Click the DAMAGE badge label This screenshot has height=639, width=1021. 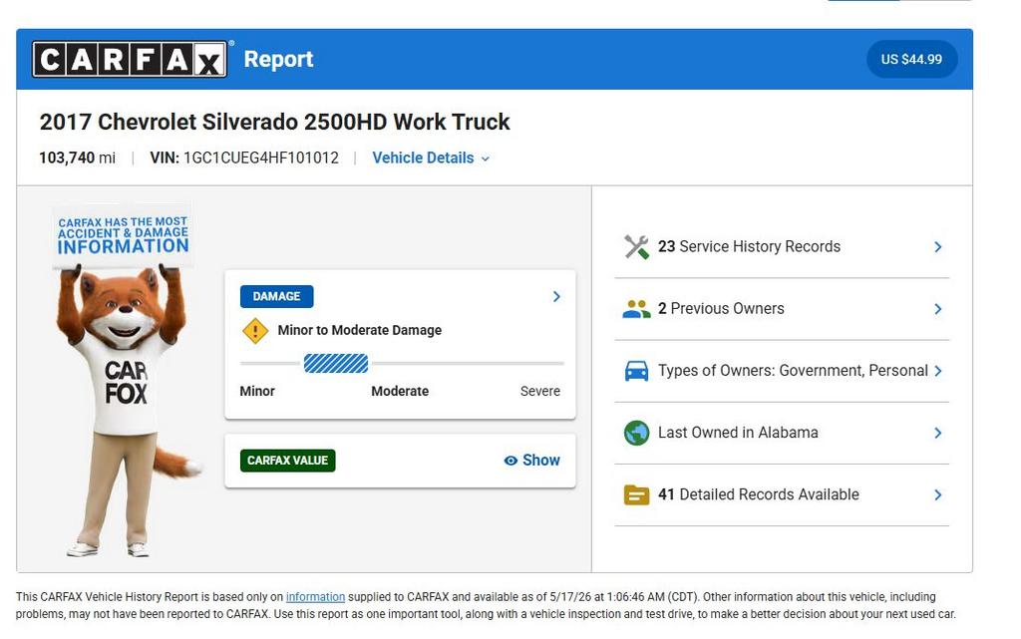pos(277,297)
